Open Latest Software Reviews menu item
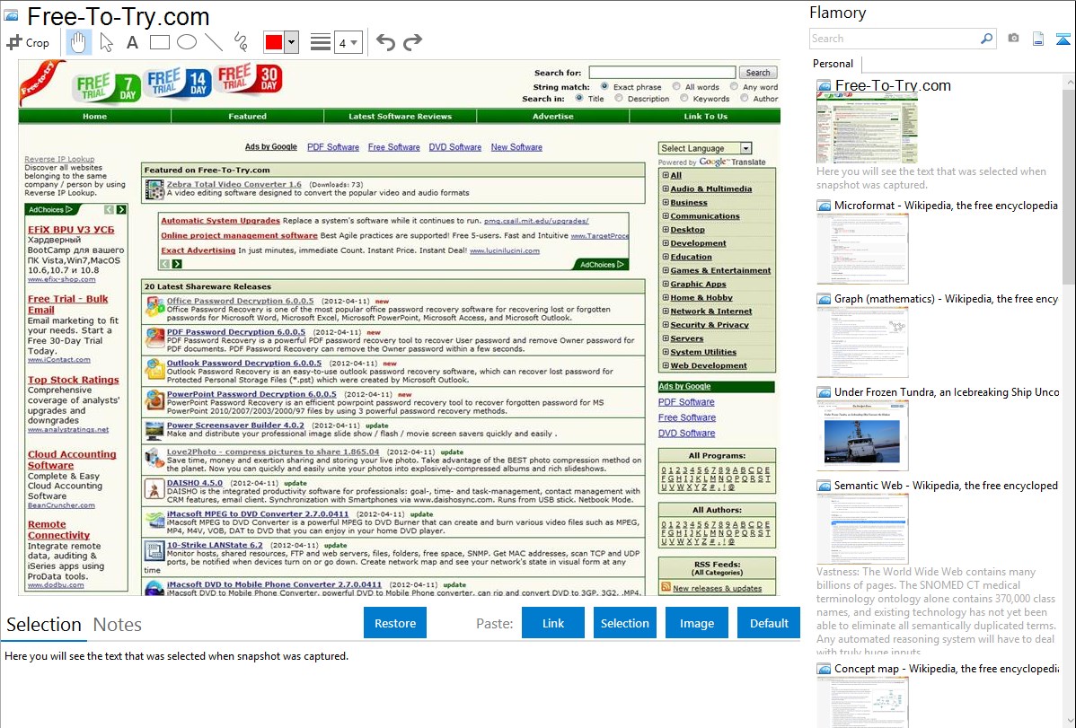 [400, 116]
